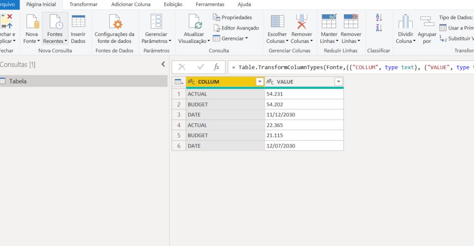This screenshot has width=474, height=246.
Task: Expand the Remover Linhas dropdown arrow
Action: pyautogui.click(x=359, y=41)
